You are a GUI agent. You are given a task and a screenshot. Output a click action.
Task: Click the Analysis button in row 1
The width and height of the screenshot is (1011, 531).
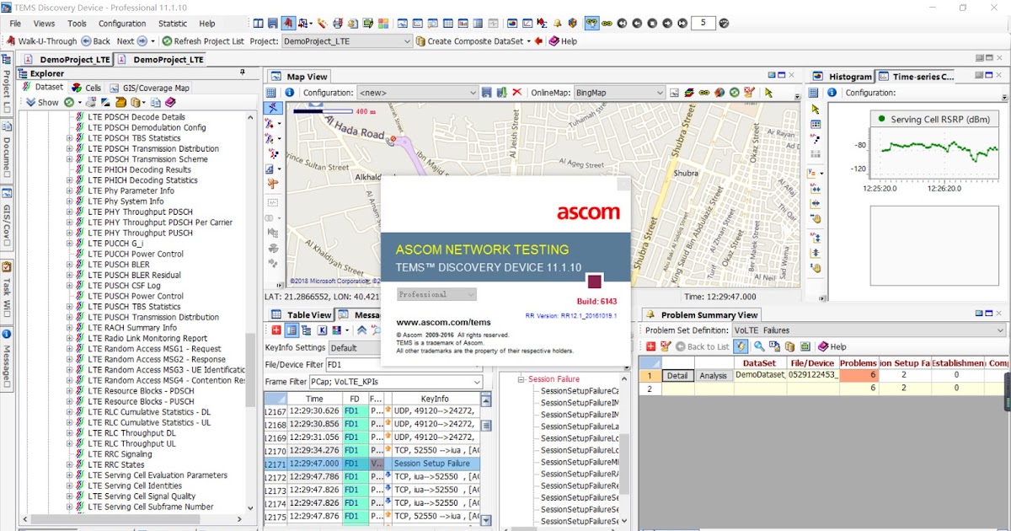(x=713, y=376)
